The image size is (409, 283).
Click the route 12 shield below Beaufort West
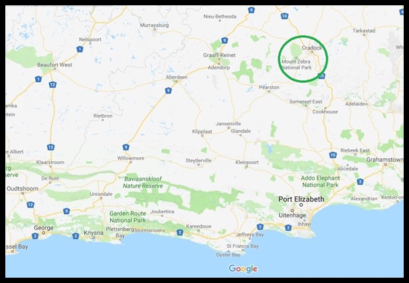click(x=52, y=84)
